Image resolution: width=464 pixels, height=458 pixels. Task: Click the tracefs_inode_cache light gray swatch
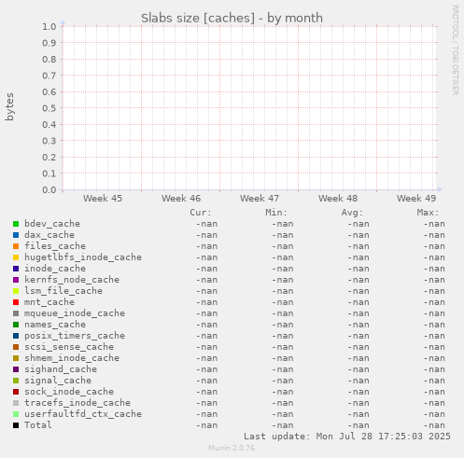click(x=16, y=403)
